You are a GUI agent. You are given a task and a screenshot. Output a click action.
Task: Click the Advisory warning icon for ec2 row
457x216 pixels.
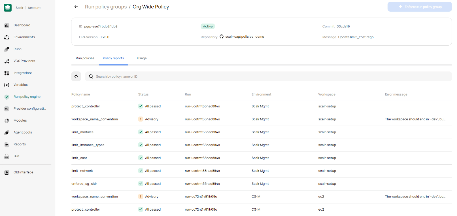(x=141, y=197)
